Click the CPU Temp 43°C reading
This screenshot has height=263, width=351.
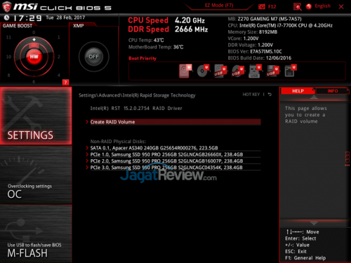[146, 40]
